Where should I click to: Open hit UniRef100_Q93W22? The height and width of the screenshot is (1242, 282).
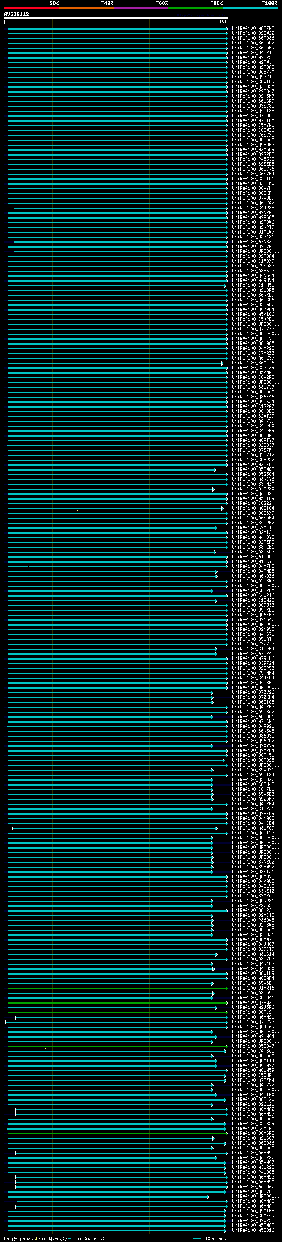tap(253, 33)
